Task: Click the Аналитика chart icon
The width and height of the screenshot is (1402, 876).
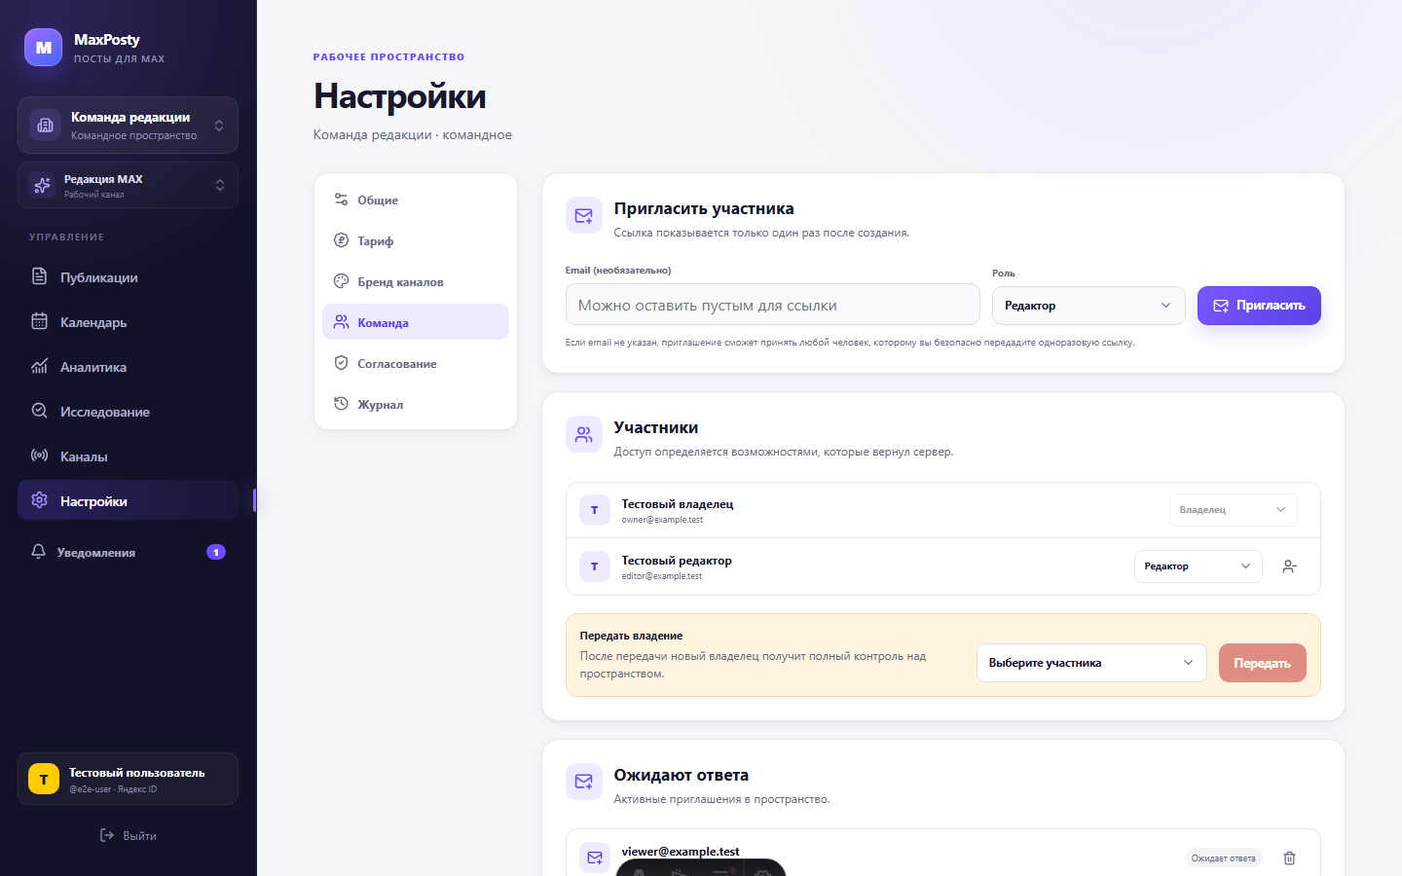Action: click(39, 366)
